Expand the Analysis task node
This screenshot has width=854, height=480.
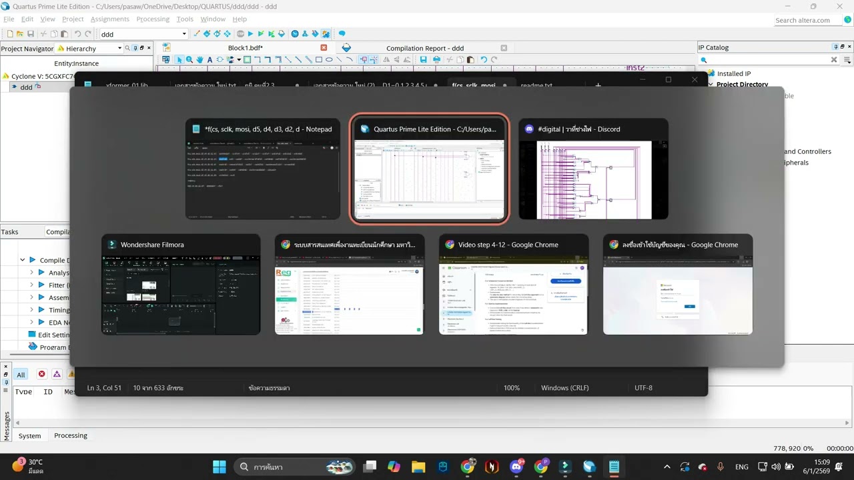(31, 273)
